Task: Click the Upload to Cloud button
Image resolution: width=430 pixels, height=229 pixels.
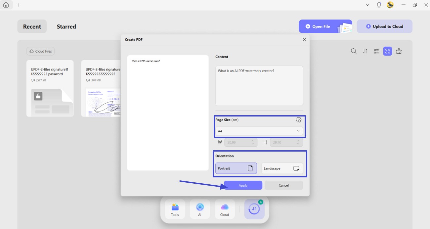Action: click(x=385, y=26)
